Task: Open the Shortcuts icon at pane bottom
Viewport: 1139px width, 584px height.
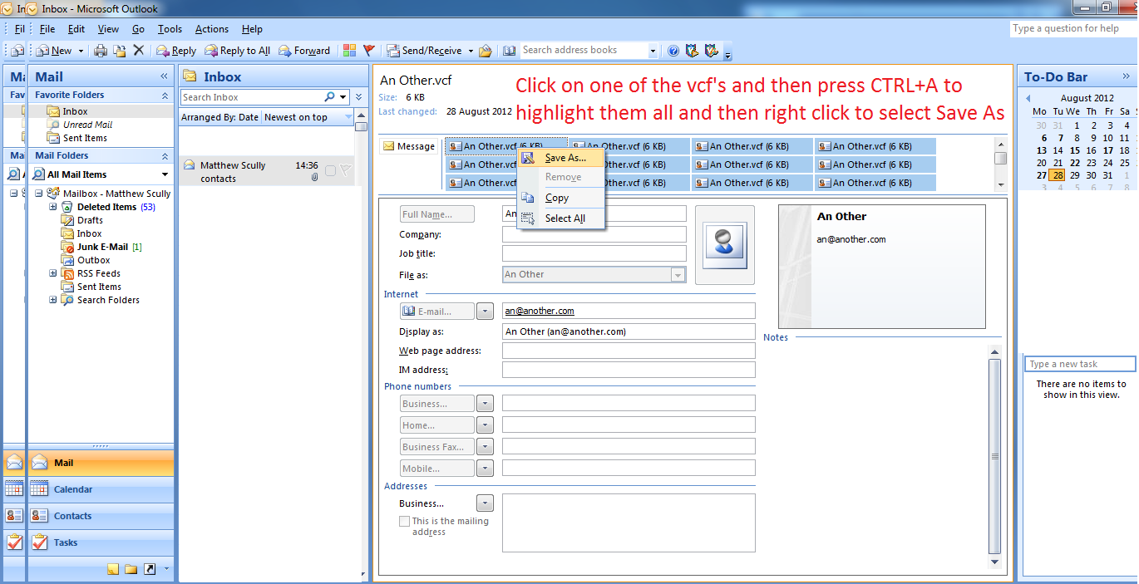Action: [x=149, y=569]
